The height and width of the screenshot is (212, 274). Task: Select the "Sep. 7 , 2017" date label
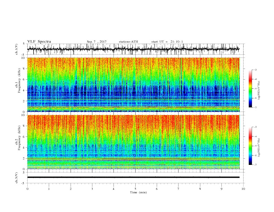point(97,42)
